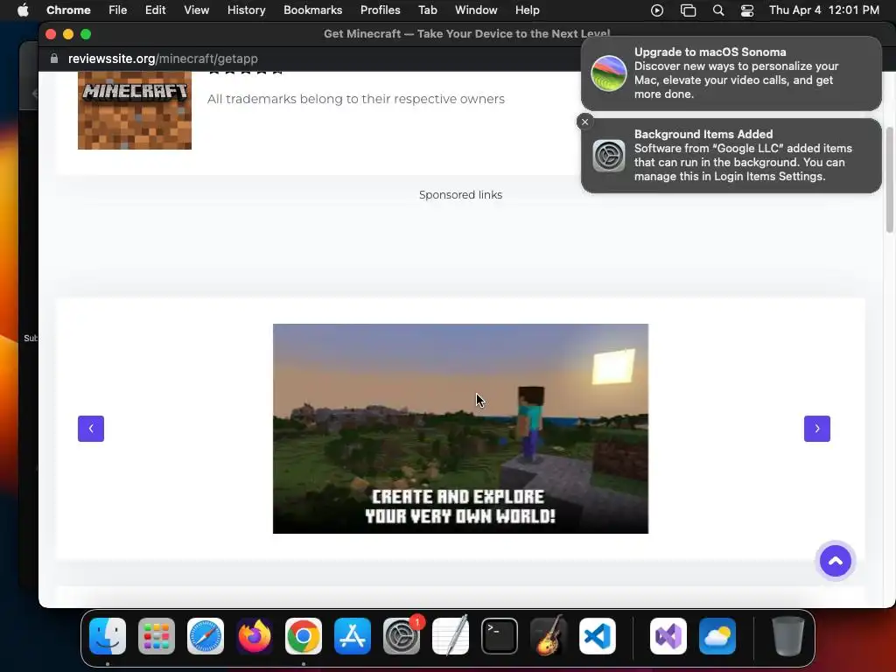Screen dimensions: 896x672
Task: Dismiss the Background Items Added notification
Action: click(584, 122)
